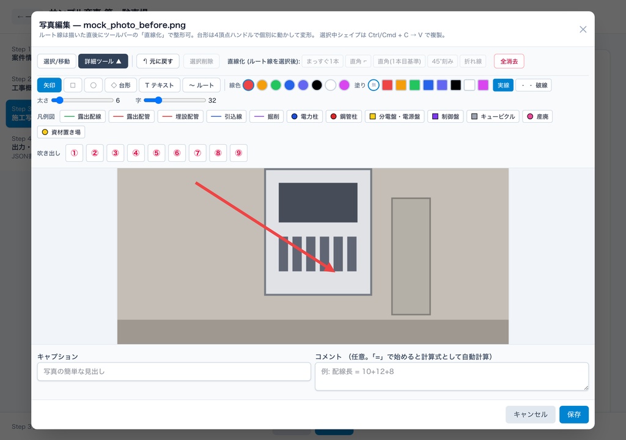
Task: Select the T テキスト text tool
Action: point(160,85)
